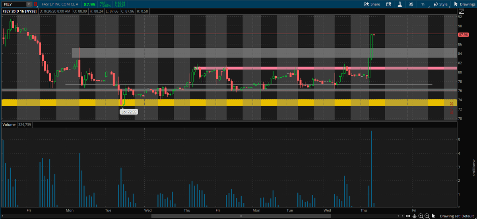
Task: Click the zoom out magnifier icon
Action: (x=427, y=216)
